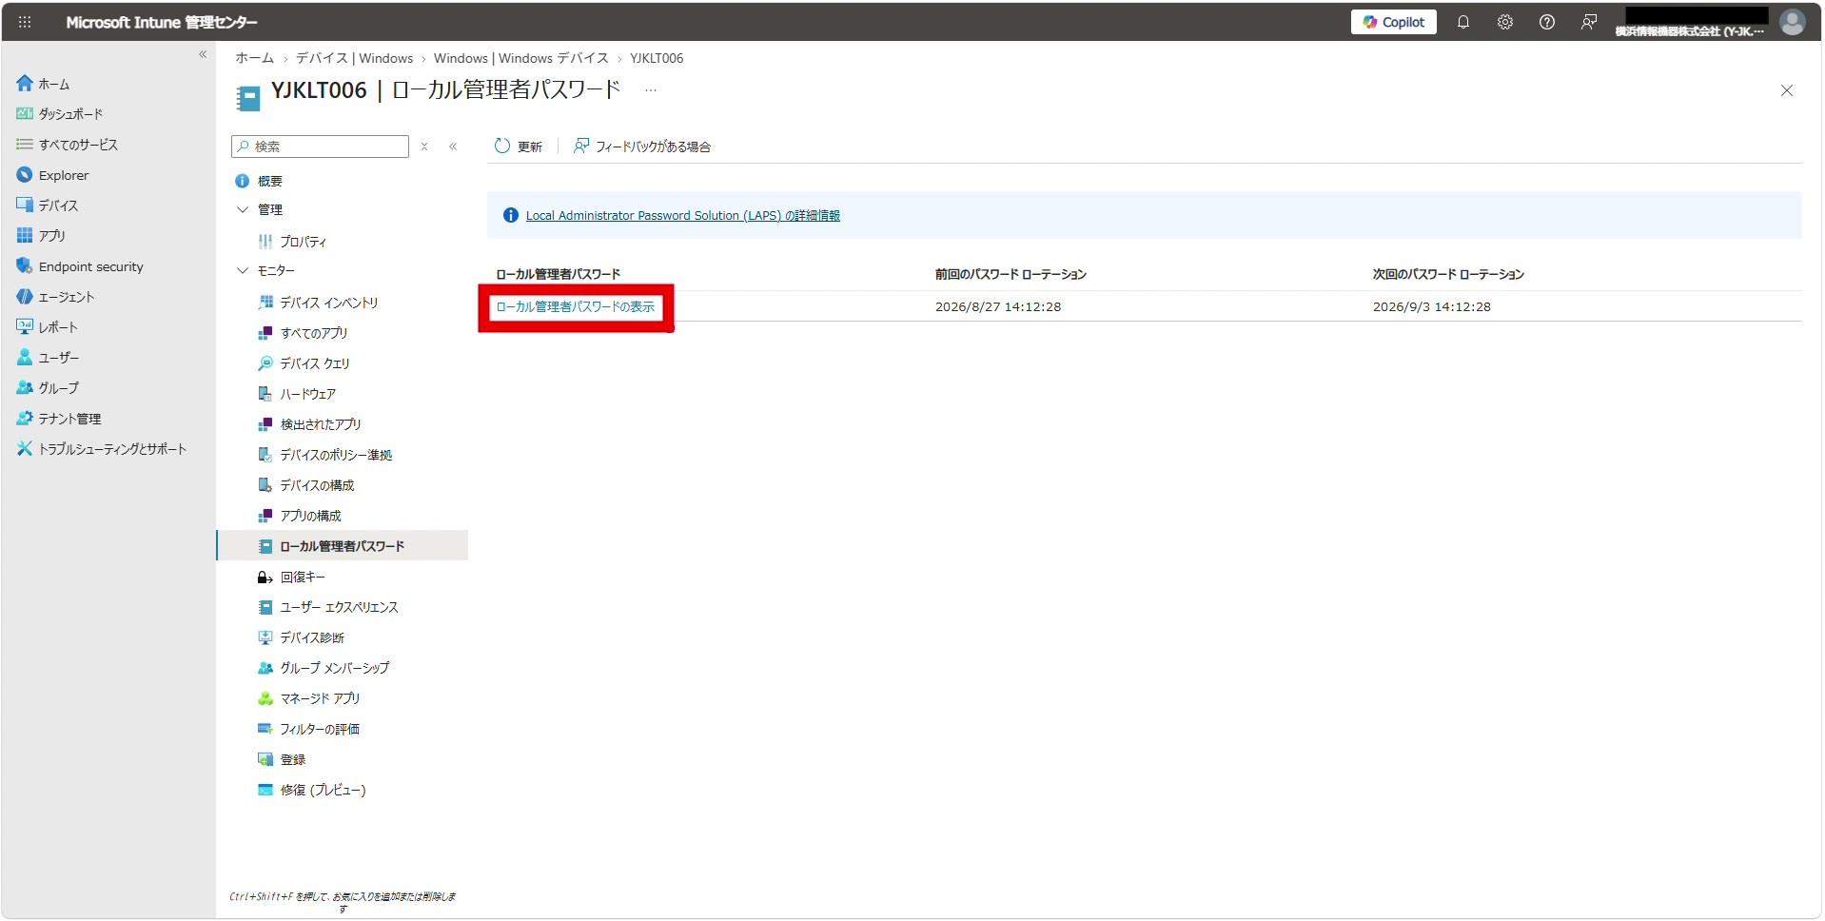Click the すべてのアプリ icon
This screenshot has width=1825, height=921.
[265, 333]
